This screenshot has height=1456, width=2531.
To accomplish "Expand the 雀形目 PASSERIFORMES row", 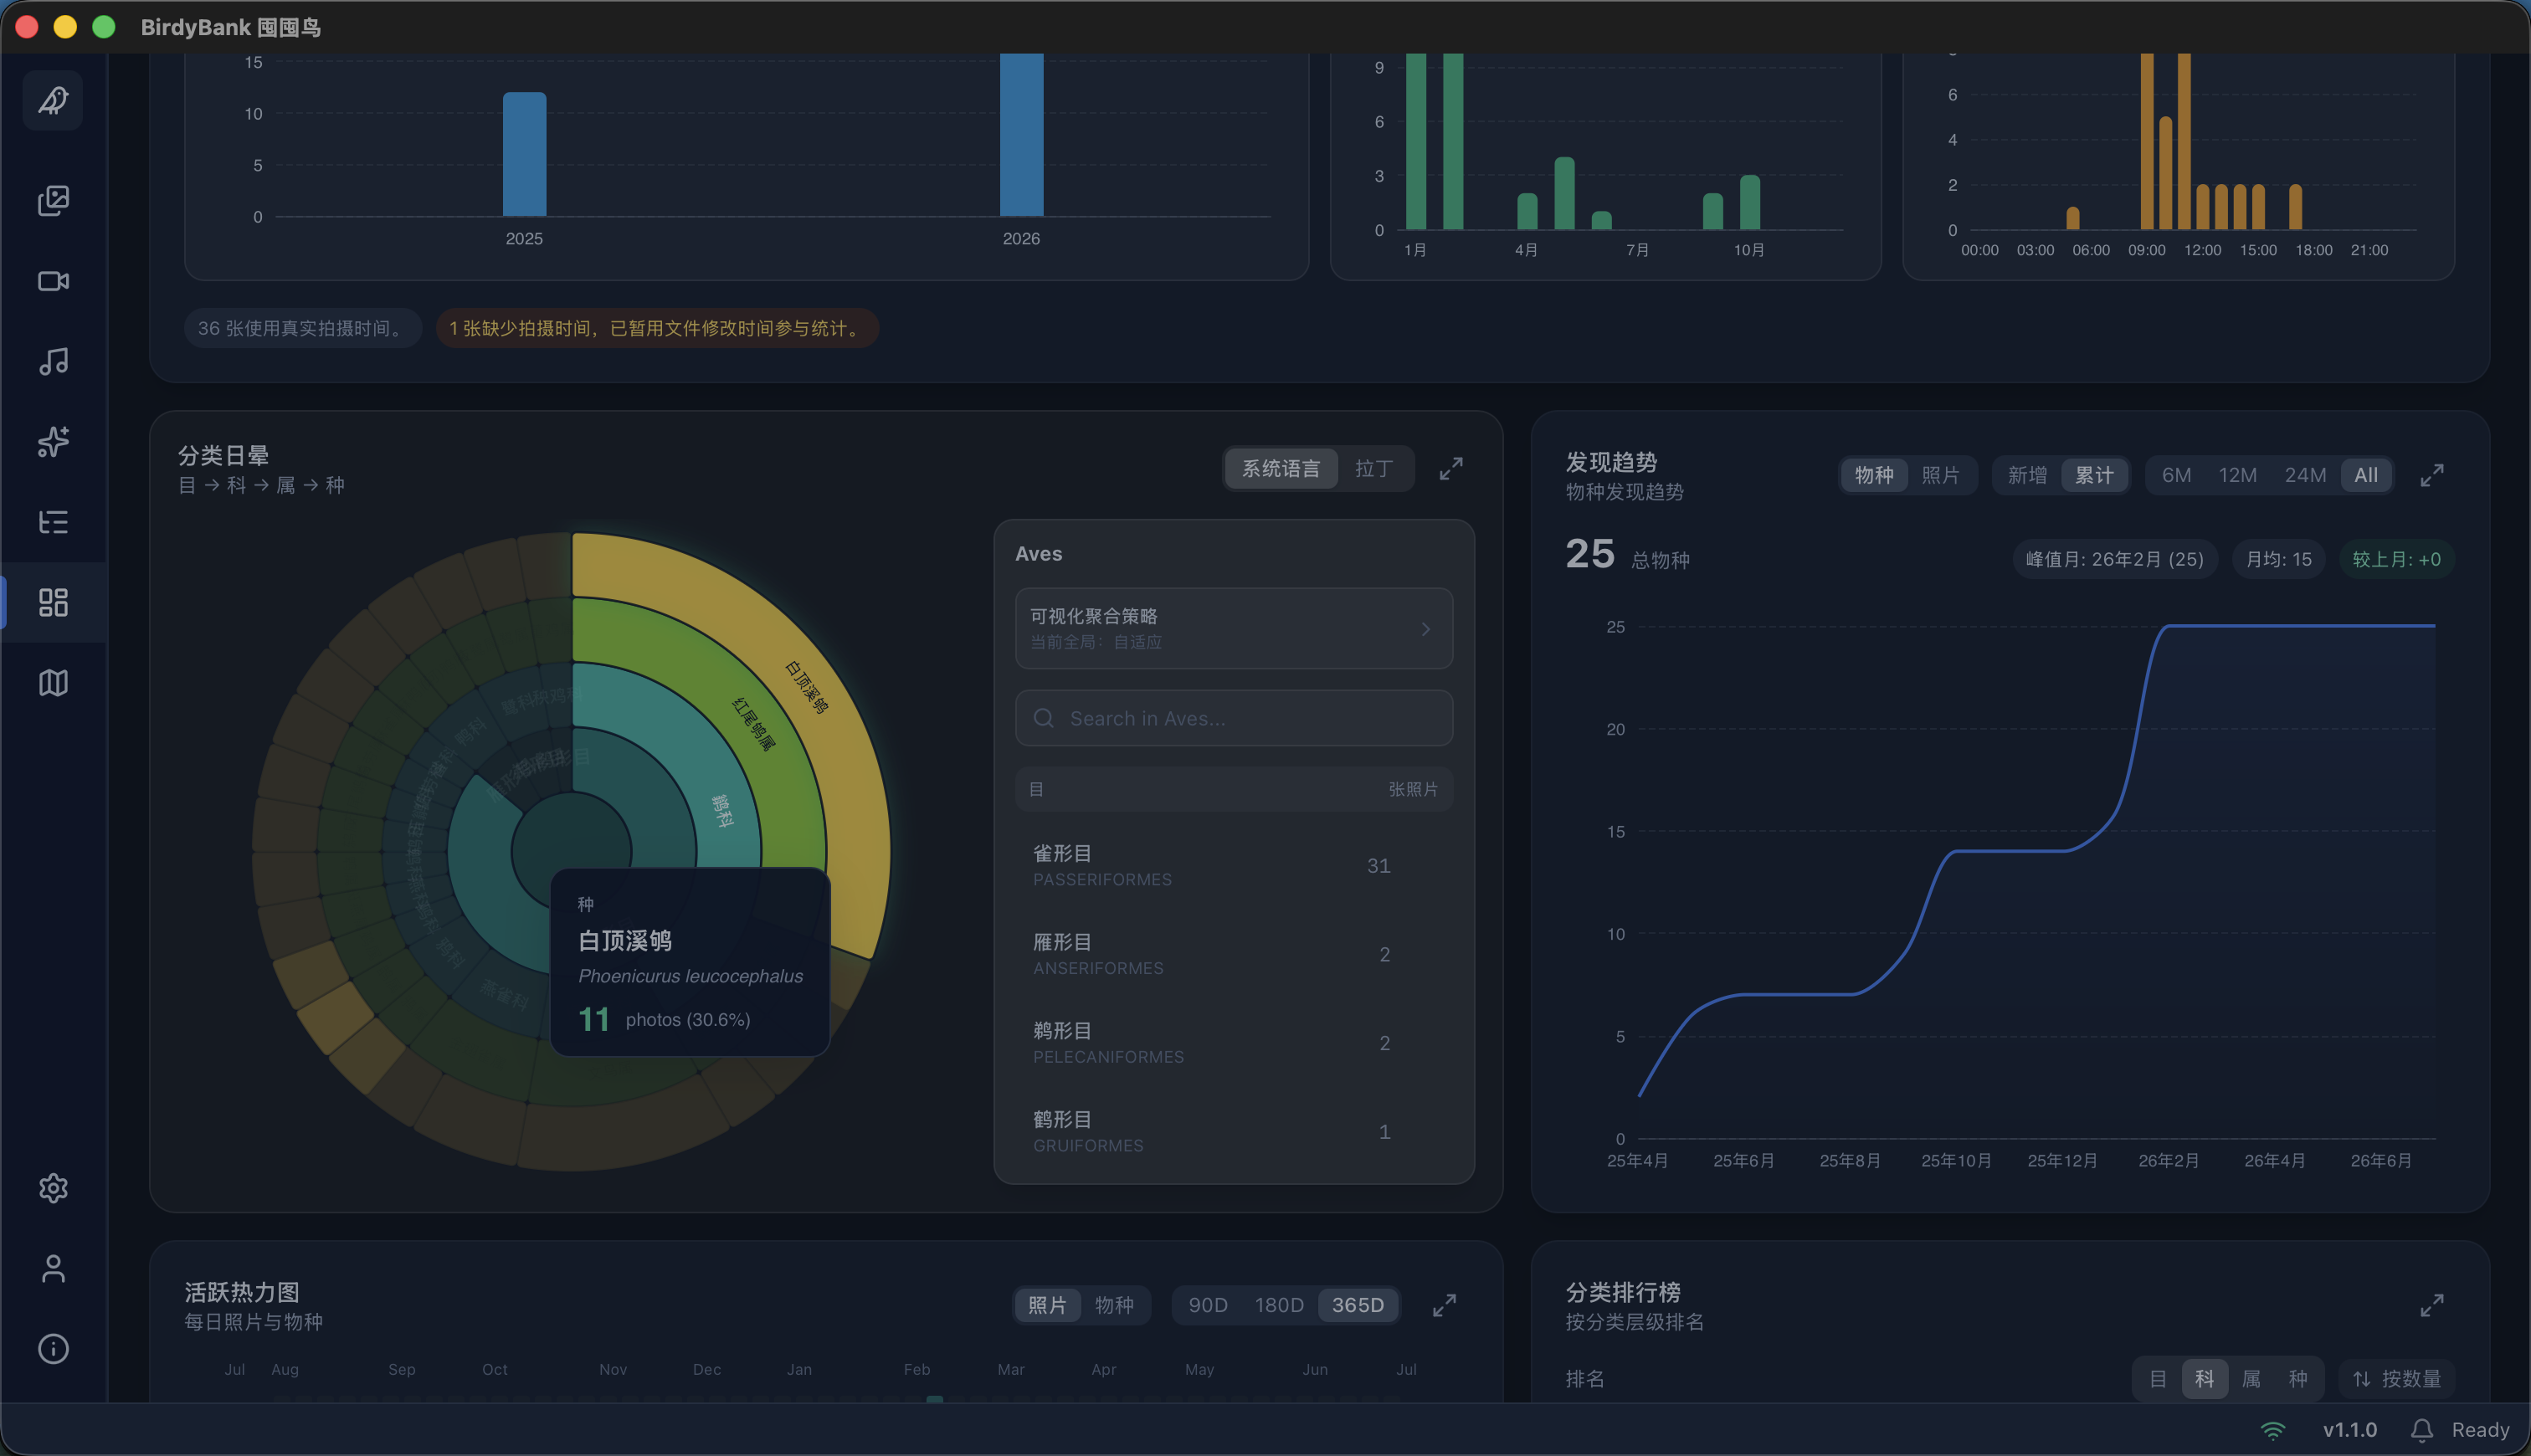I will [x=1234, y=866].
